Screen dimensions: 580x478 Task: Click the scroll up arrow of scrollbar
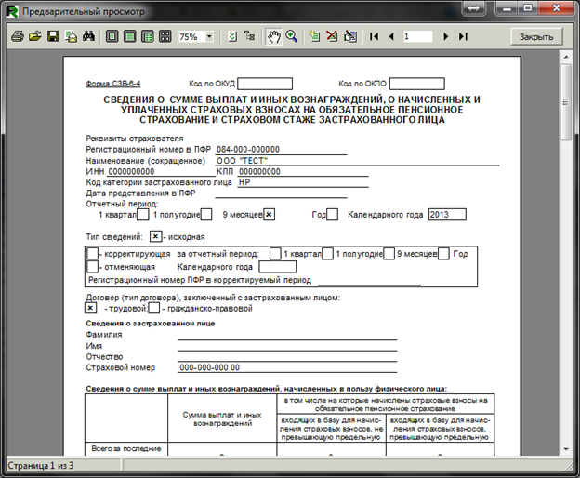(566, 57)
